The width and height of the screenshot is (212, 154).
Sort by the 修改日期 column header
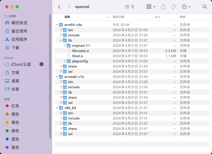118,17
